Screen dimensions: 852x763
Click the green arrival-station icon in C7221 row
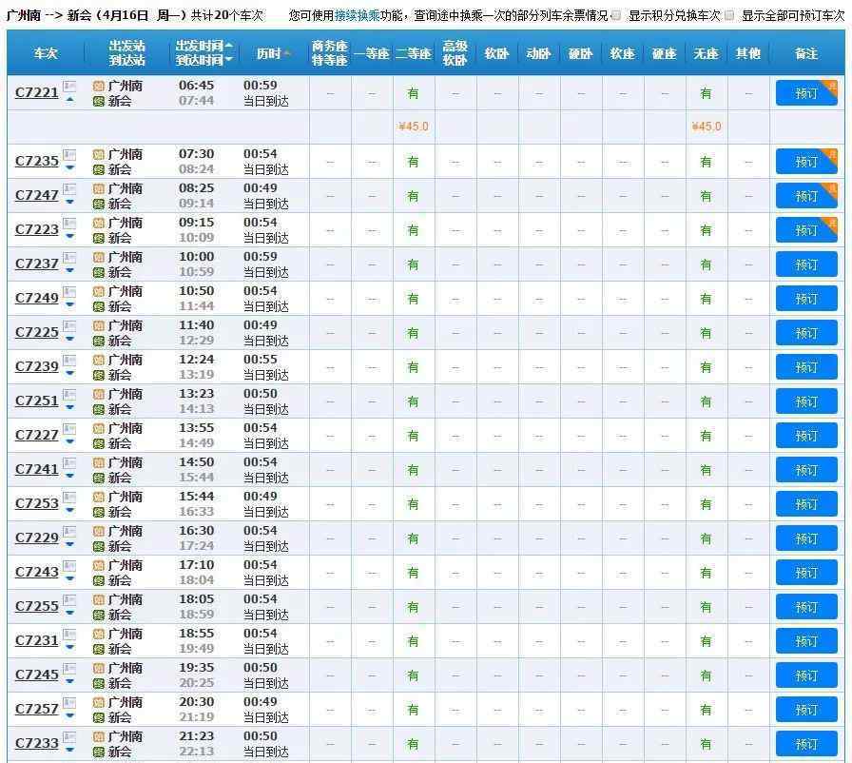click(98, 101)
